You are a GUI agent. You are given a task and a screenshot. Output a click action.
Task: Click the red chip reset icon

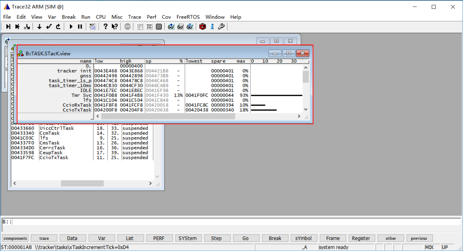[203, 27]
